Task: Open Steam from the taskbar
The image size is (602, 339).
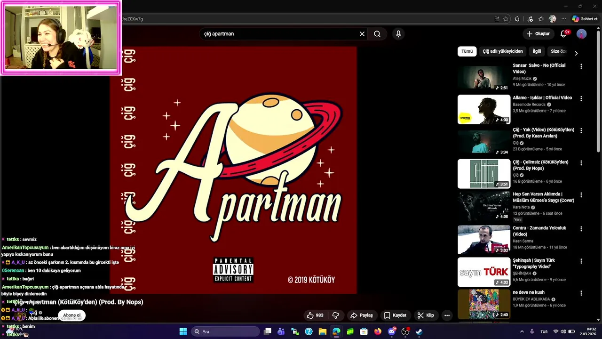Action: (419, 331)
